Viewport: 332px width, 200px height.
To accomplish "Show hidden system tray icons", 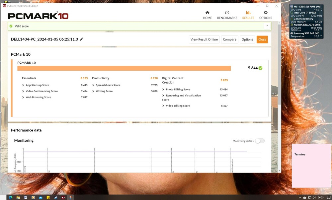I will (300, 198).
